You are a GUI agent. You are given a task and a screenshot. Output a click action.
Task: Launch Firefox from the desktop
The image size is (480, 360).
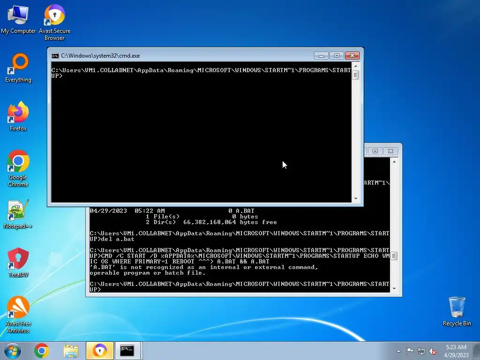pos(18,116)
